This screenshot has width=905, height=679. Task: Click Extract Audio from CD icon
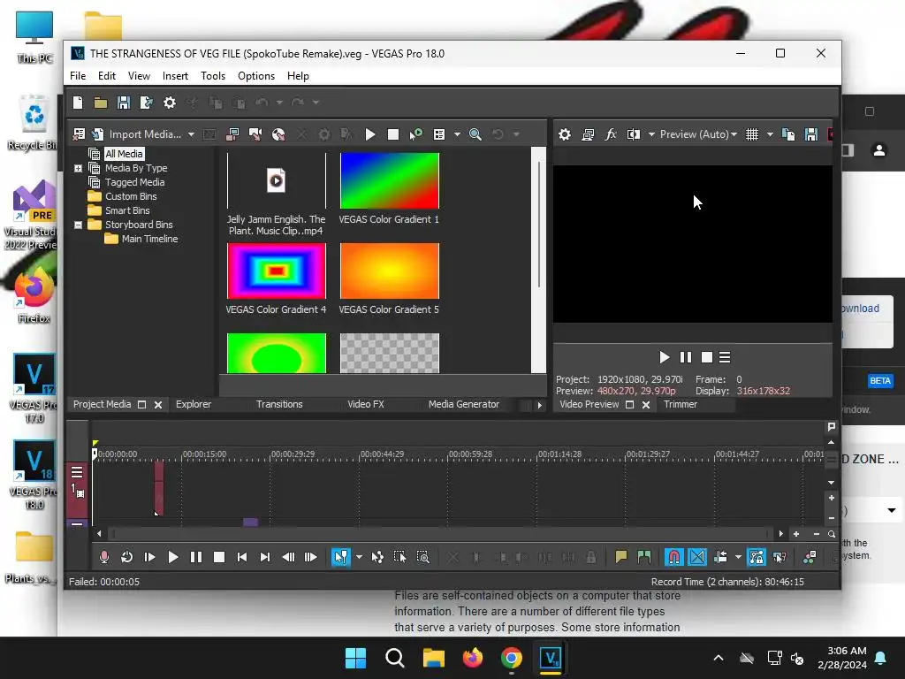click(255, 134)
